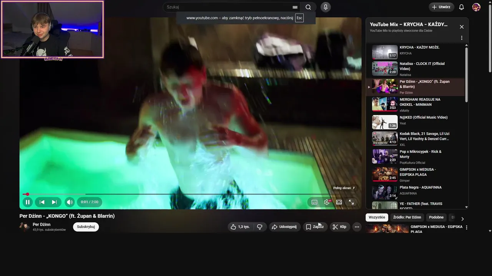This screenshot has height=276, width=492.
Task: Dislike the video
Action: pyautogui.click(x=259, y=227)
